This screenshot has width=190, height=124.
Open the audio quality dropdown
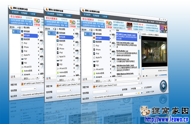coord(137,88)
